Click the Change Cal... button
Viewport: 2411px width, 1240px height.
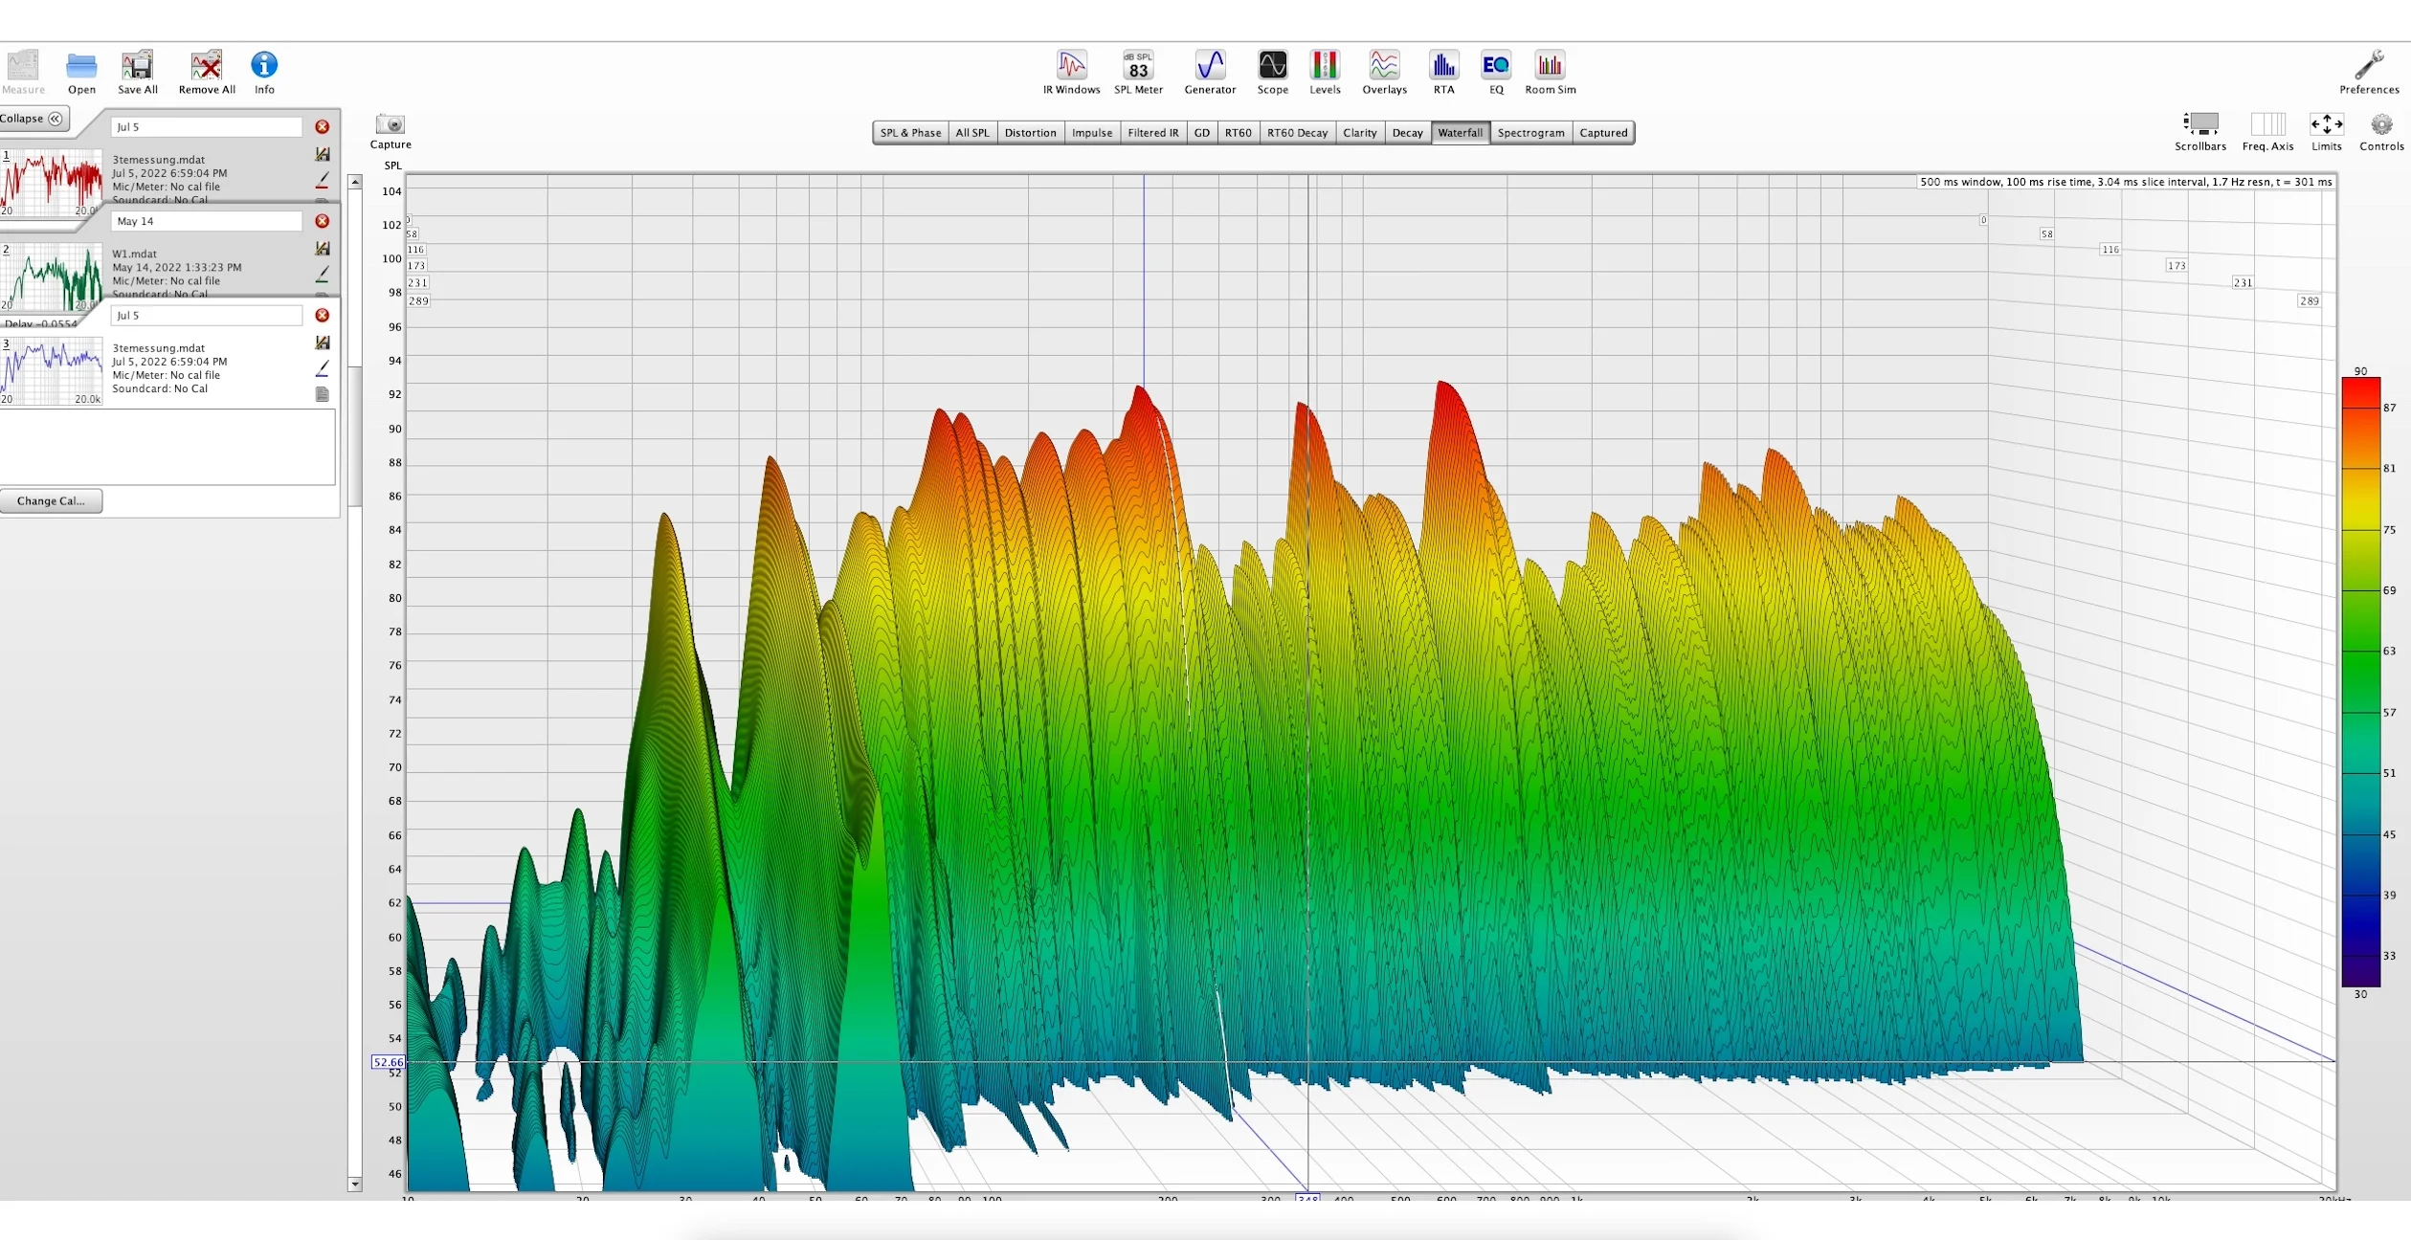pyautogui.click(x=51, y=500)
